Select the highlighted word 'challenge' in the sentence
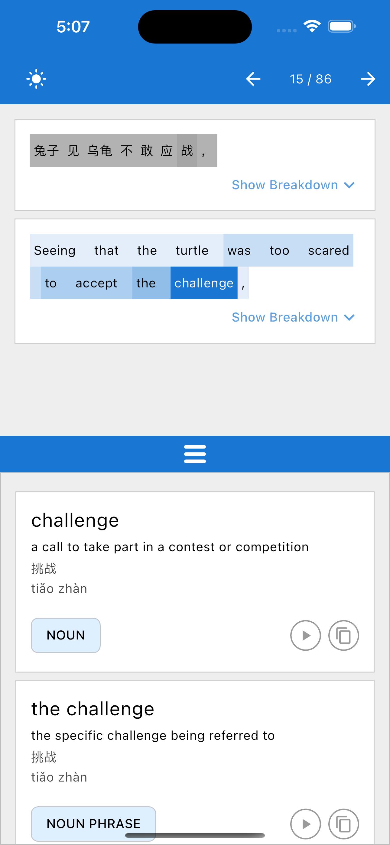390x845 pixels. coord(204,283)
